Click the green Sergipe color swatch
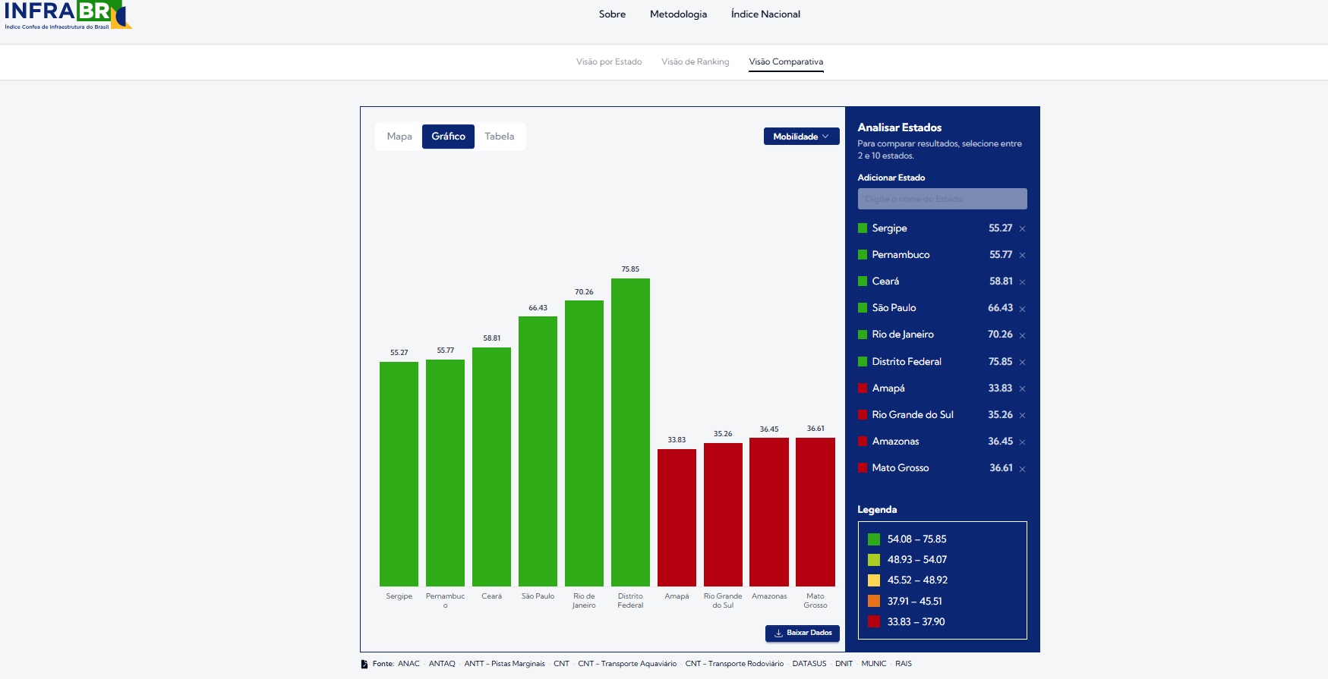This screenshot has width=1328, height=679. click(863, 228)
